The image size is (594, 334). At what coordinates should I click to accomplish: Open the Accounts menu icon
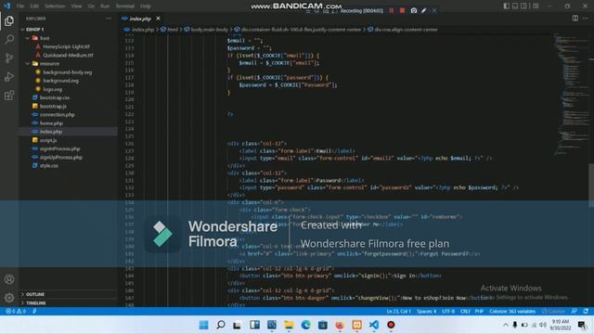coord(9,279)
